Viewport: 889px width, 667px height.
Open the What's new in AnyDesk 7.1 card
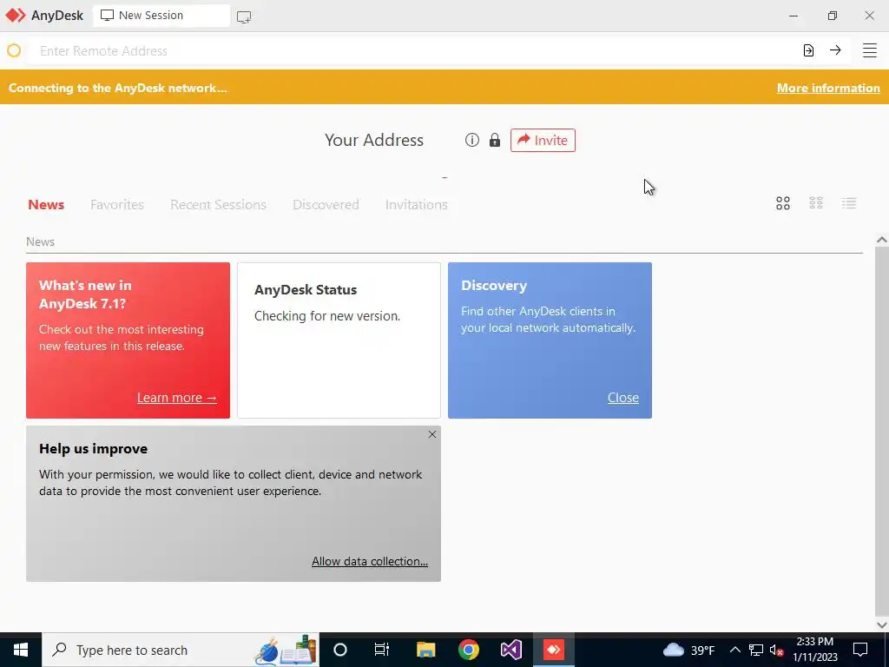tap(128, 340)
